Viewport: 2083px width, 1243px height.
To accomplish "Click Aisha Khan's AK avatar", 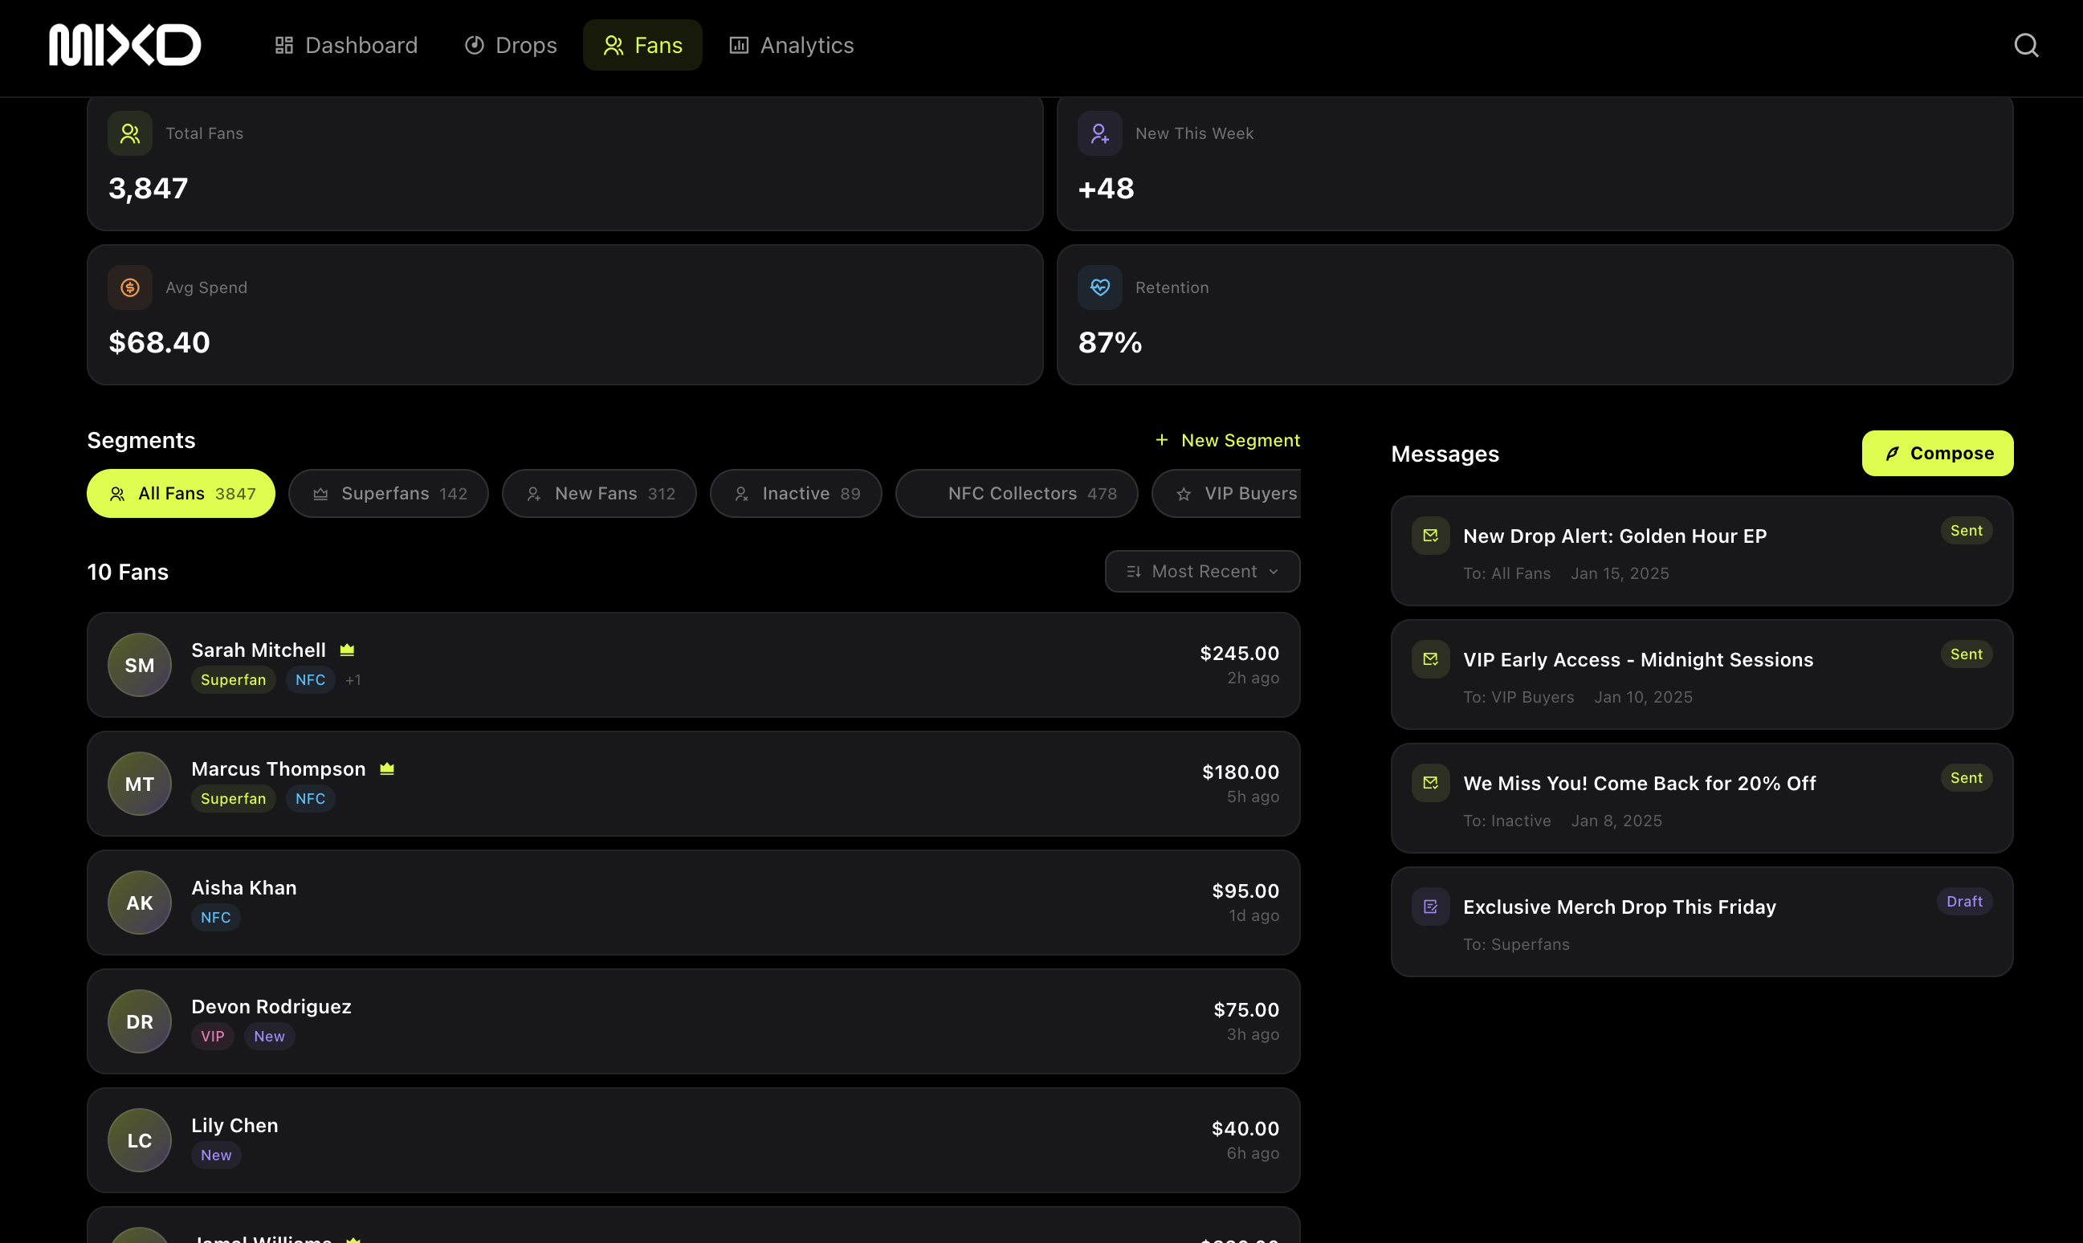I will pos(140,903).
